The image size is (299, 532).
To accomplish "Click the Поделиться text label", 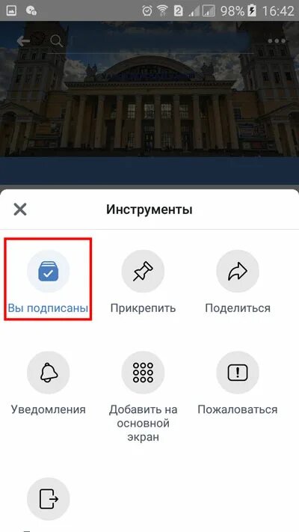I will (x=238, y=308).
